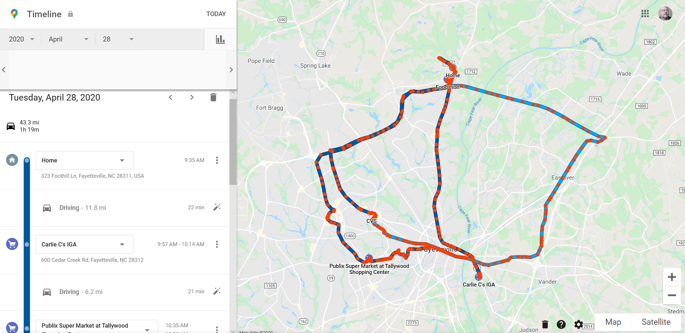Open map settings gear icon
Image resolution: width=685 pixels, height=333 pixels.
coord(578,324)
